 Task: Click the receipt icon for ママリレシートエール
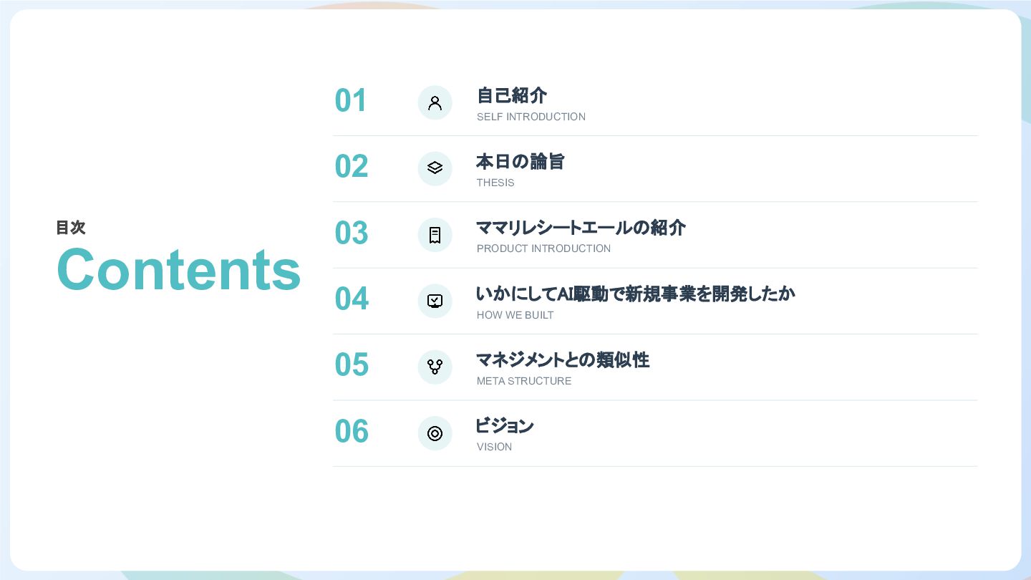(x=435, y=235)
